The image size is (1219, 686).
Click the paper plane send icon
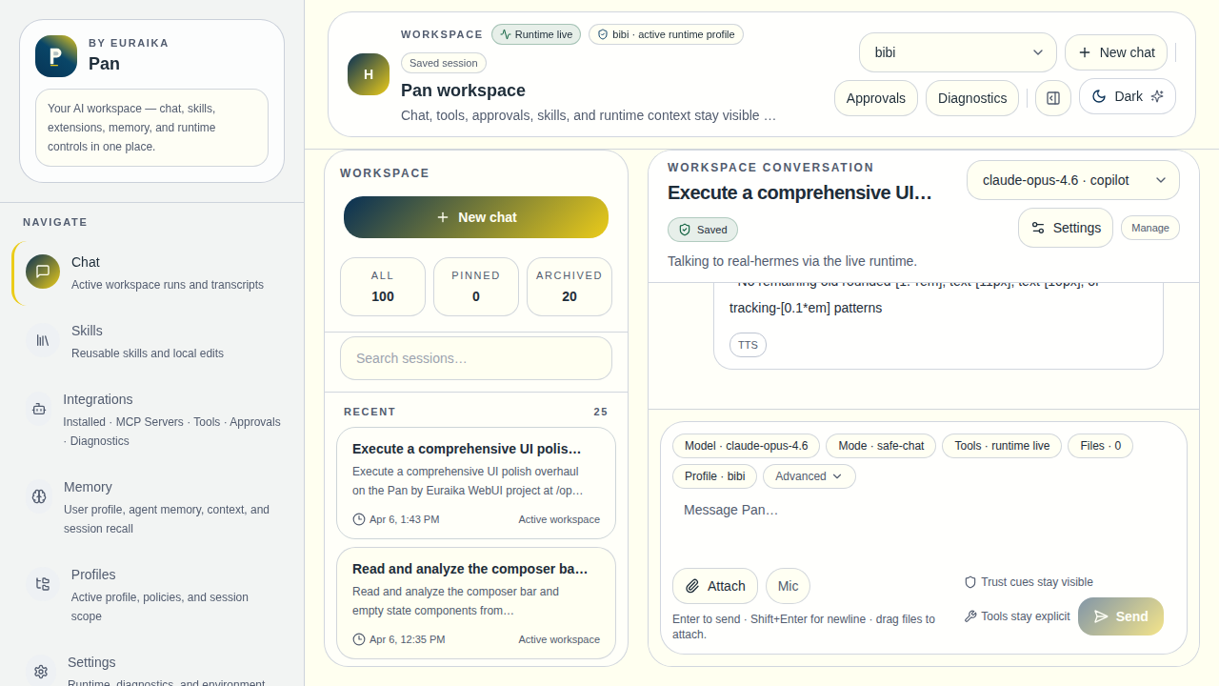point(1101,616)
